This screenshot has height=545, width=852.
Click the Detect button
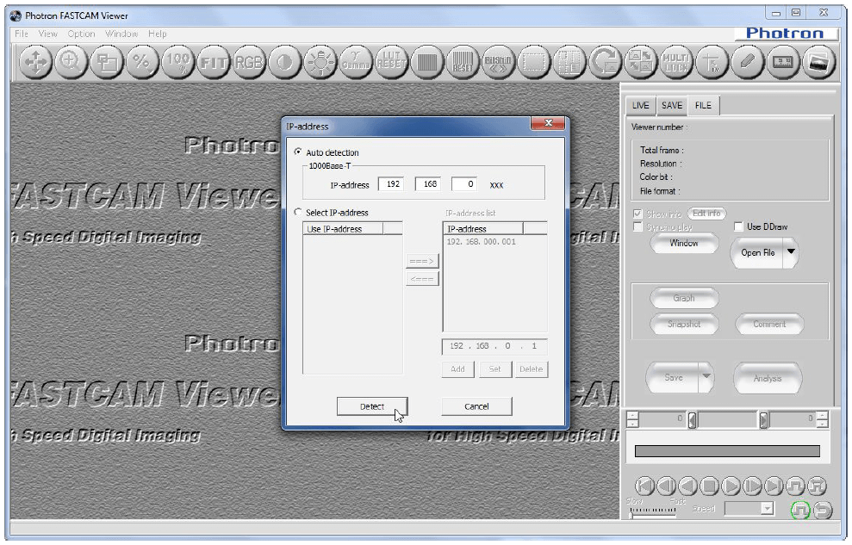pos(372,406)
